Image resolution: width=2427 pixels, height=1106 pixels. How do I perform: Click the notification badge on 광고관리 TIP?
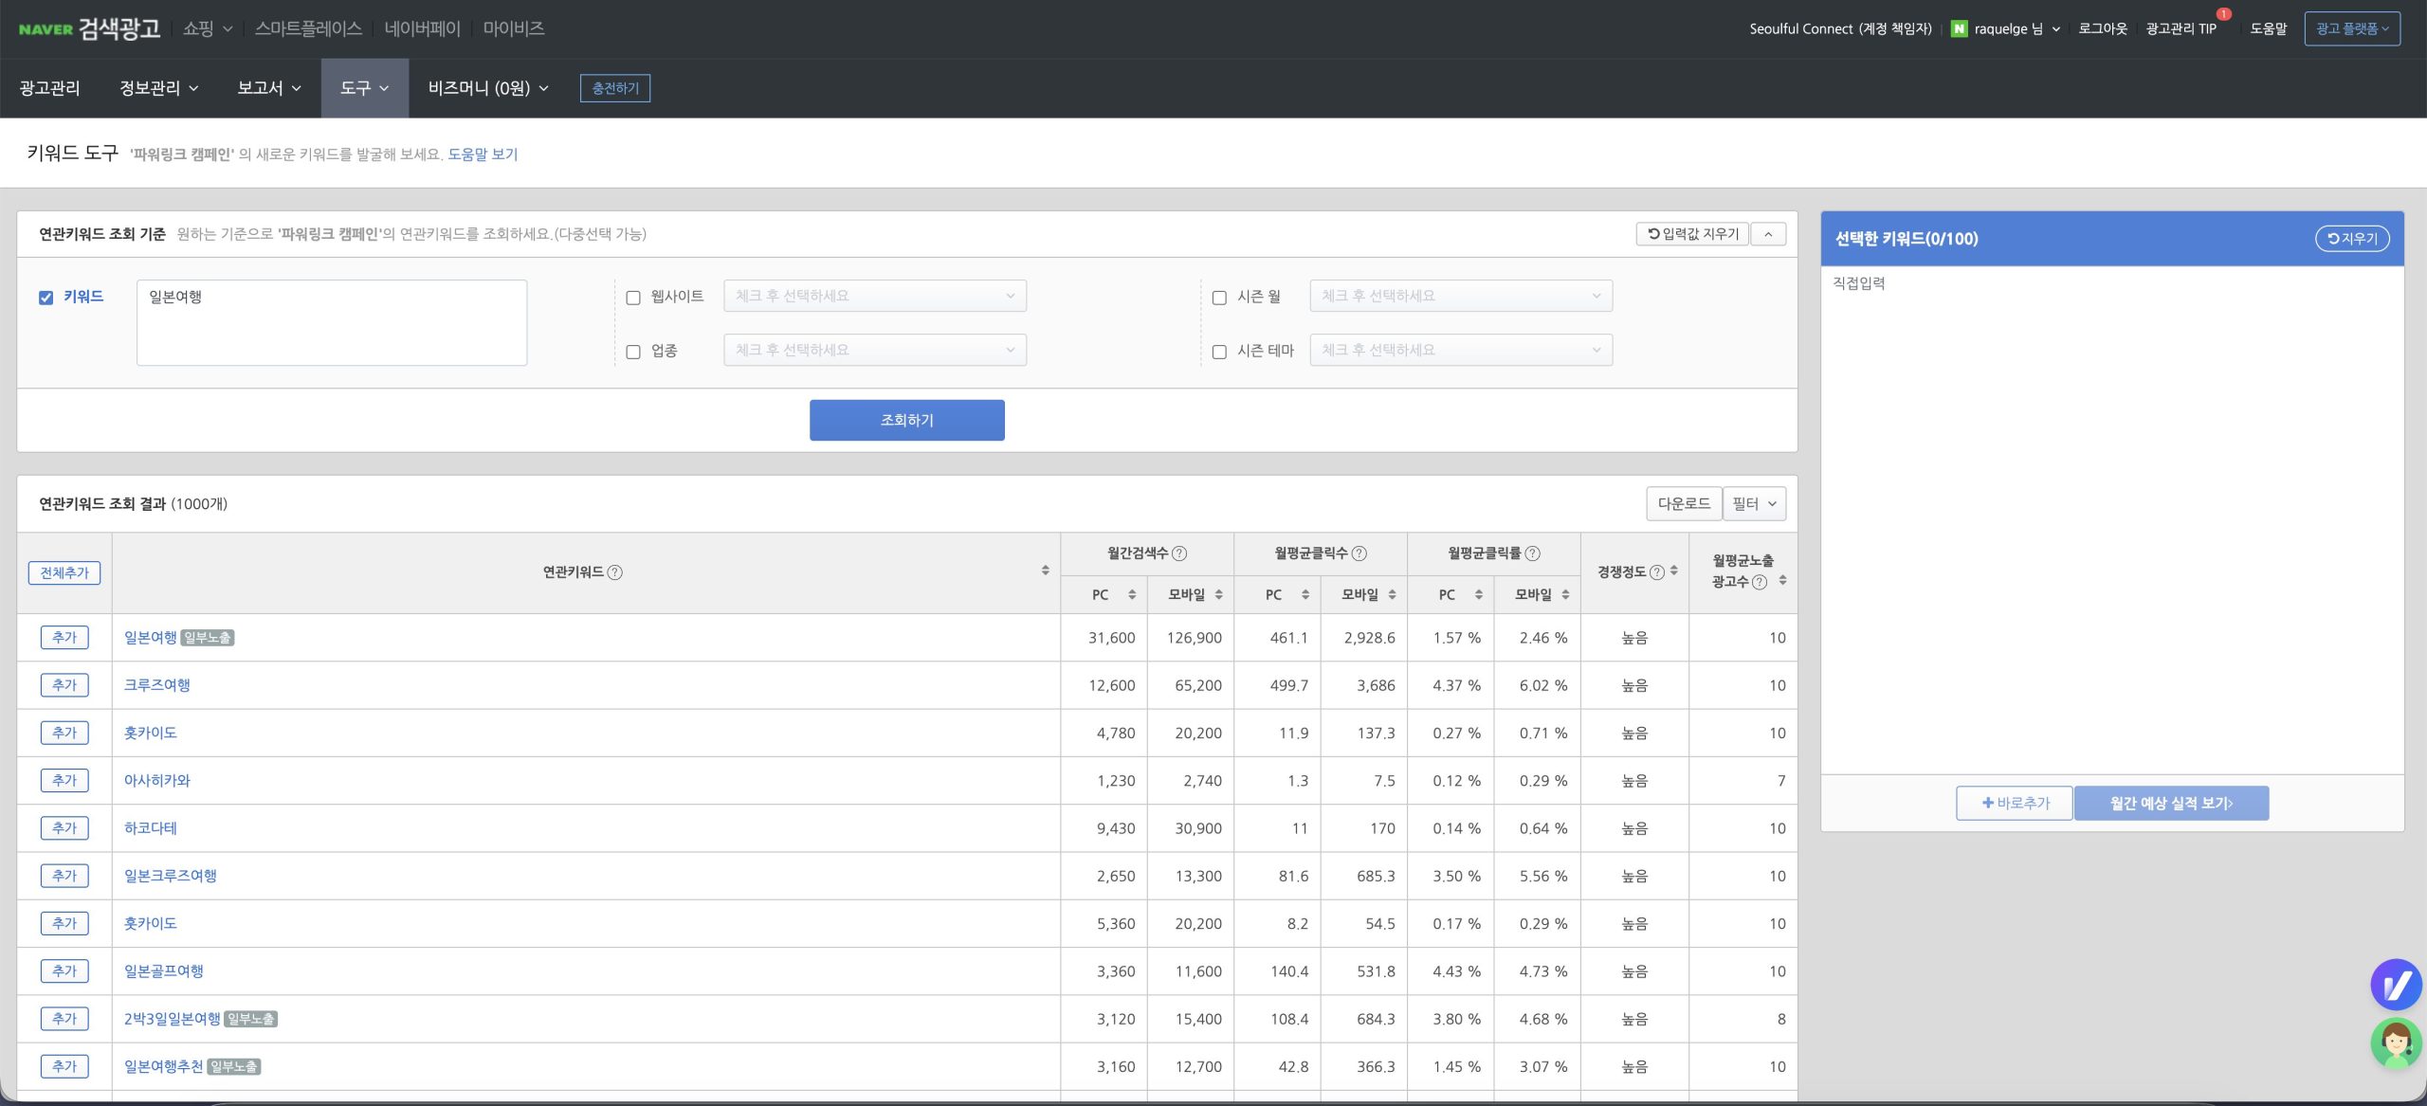pos(2223,14)
